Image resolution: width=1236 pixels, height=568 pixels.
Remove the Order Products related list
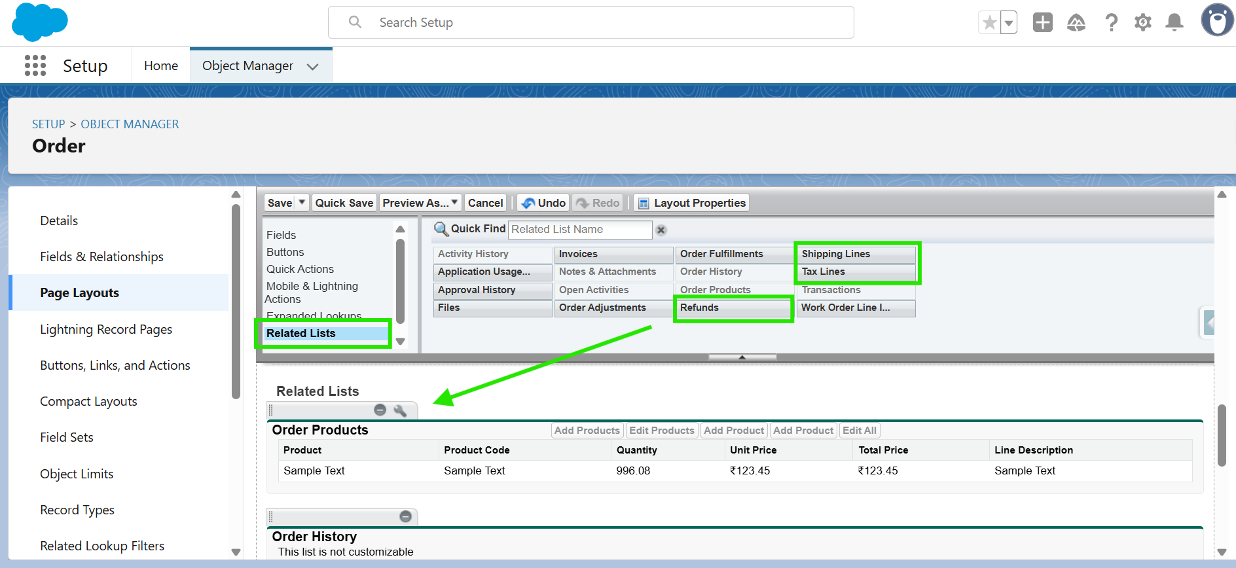[x=380, y=410]
